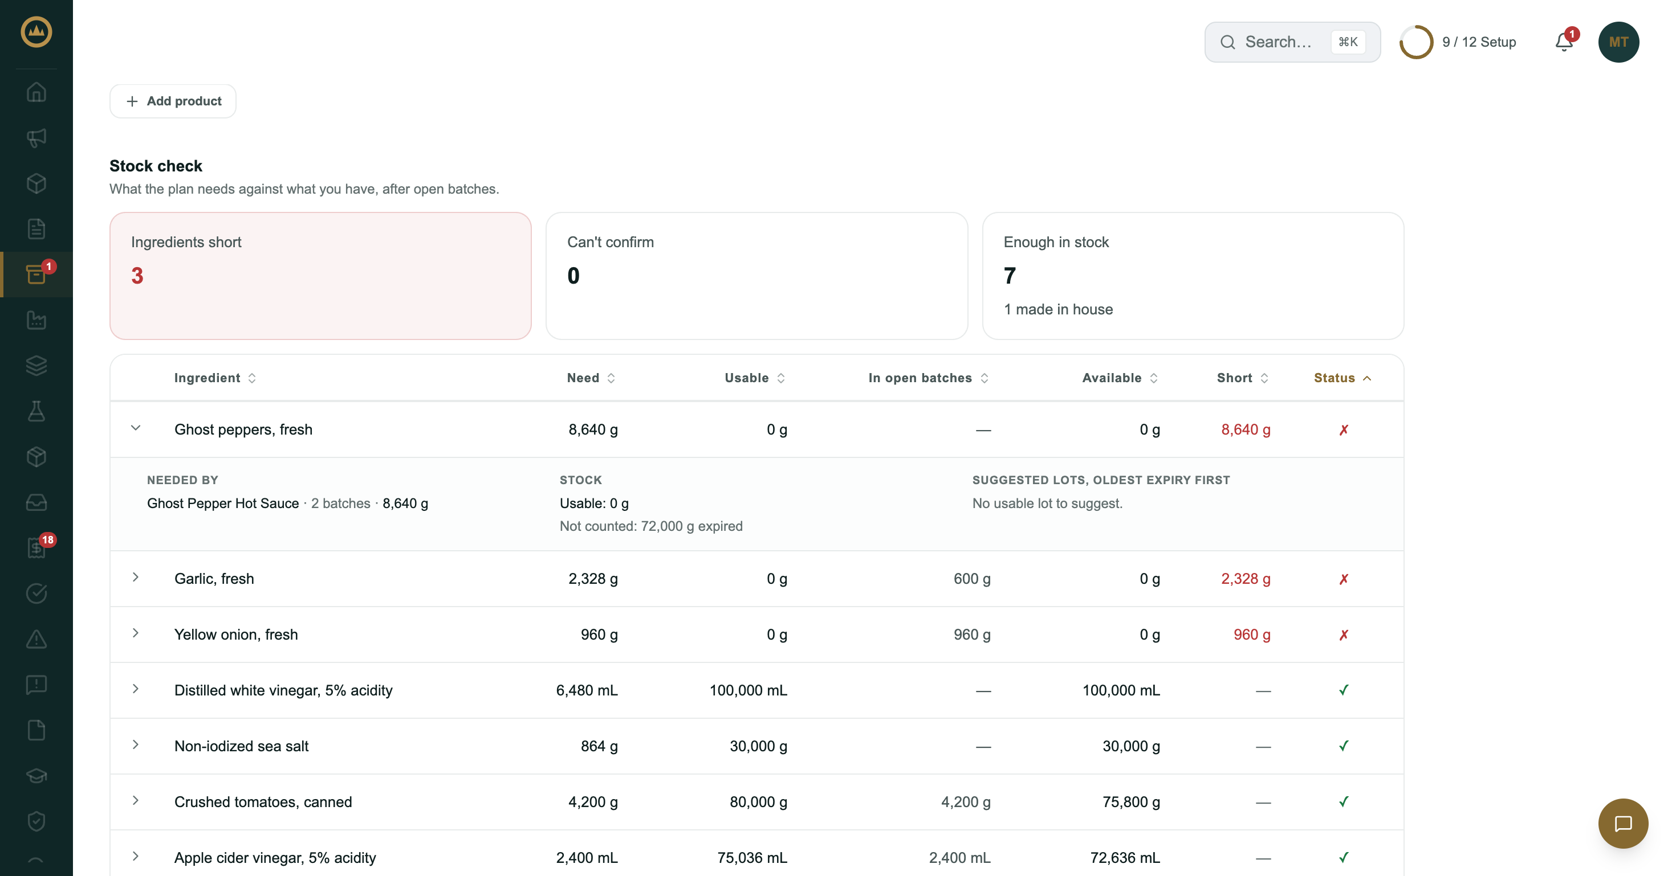Sort the table by Available
Viewport: 1676px width, 876px height.
pos(1120,378)
